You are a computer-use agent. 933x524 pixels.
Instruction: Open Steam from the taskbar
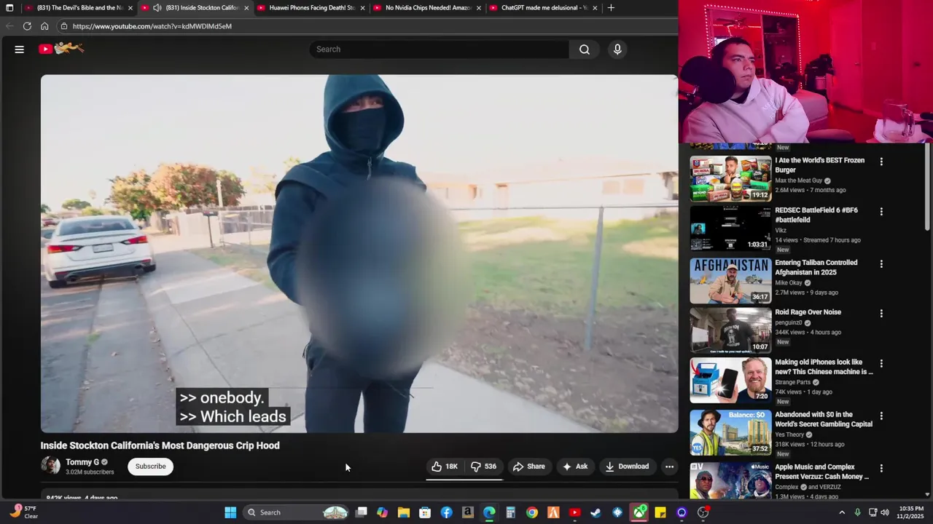click(x=596, y=512)
